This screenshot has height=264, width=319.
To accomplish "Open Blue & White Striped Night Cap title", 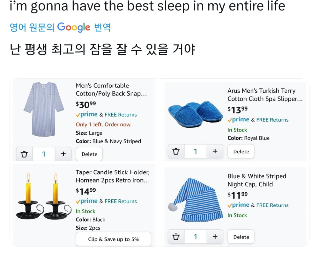I will pos(256,180).
